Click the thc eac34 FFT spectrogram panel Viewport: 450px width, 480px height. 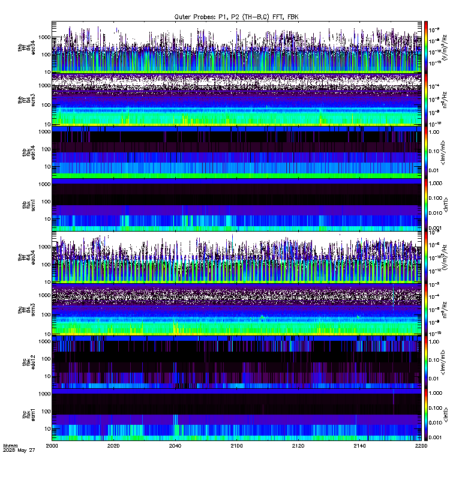tap(236, 257)
